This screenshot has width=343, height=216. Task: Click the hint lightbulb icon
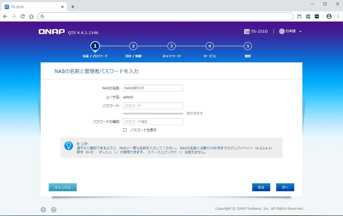[x=68, y=146]
